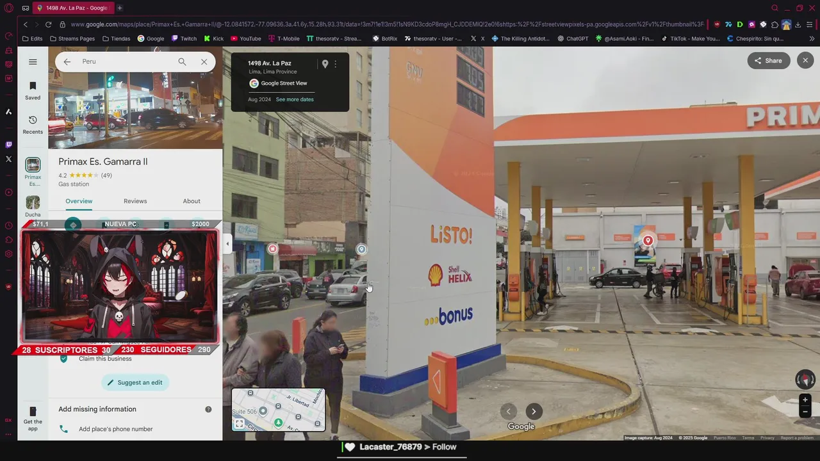Open X in the Opera sidebar
Image resolution: width=820 pixels, height=461 pixels.
coord(8,159)
